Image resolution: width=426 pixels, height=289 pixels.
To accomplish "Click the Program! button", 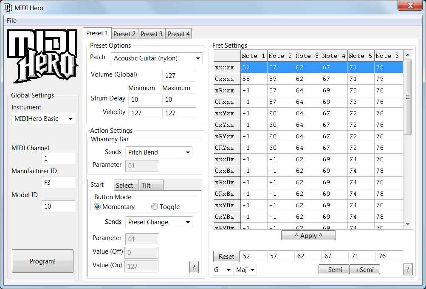I will tap(42, 261).
